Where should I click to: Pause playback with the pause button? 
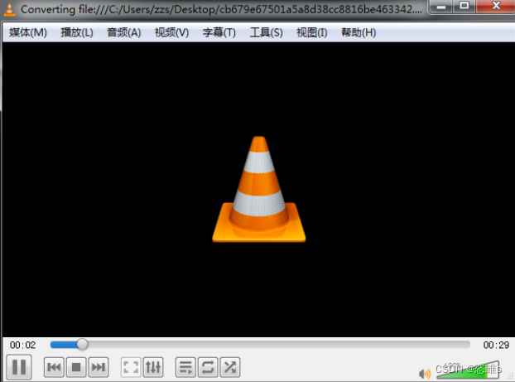(19, 367)
